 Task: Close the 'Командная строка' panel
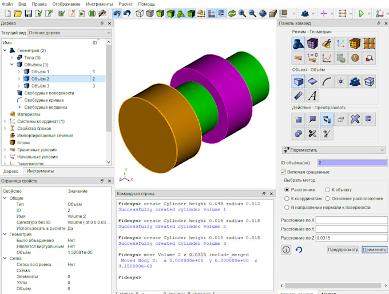point(271,193)
